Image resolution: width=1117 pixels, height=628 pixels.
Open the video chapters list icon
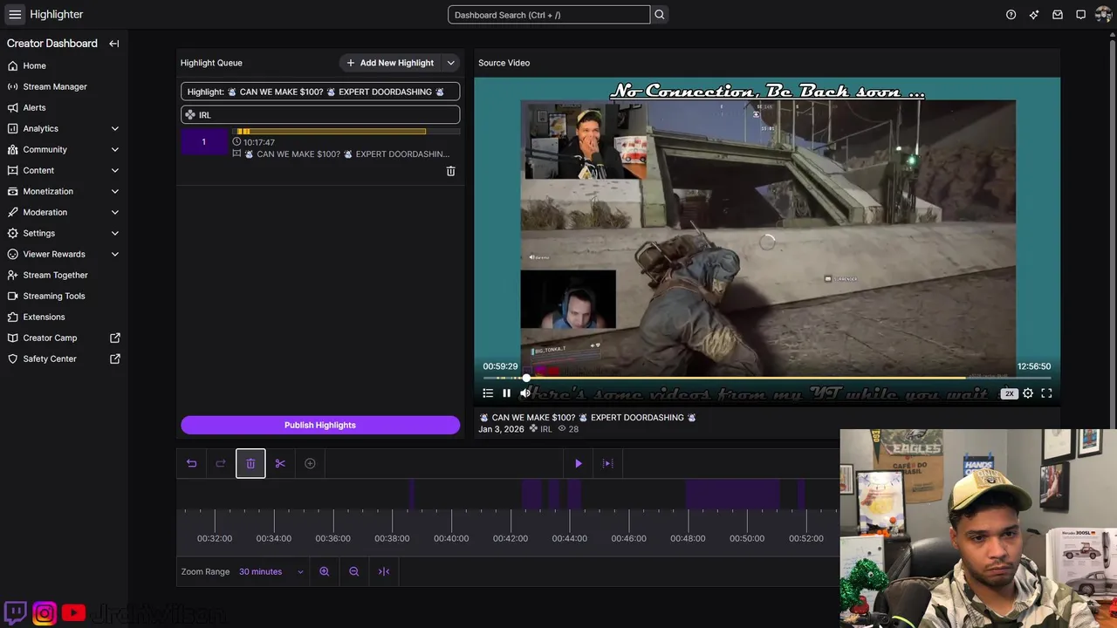tap(488, 393)
